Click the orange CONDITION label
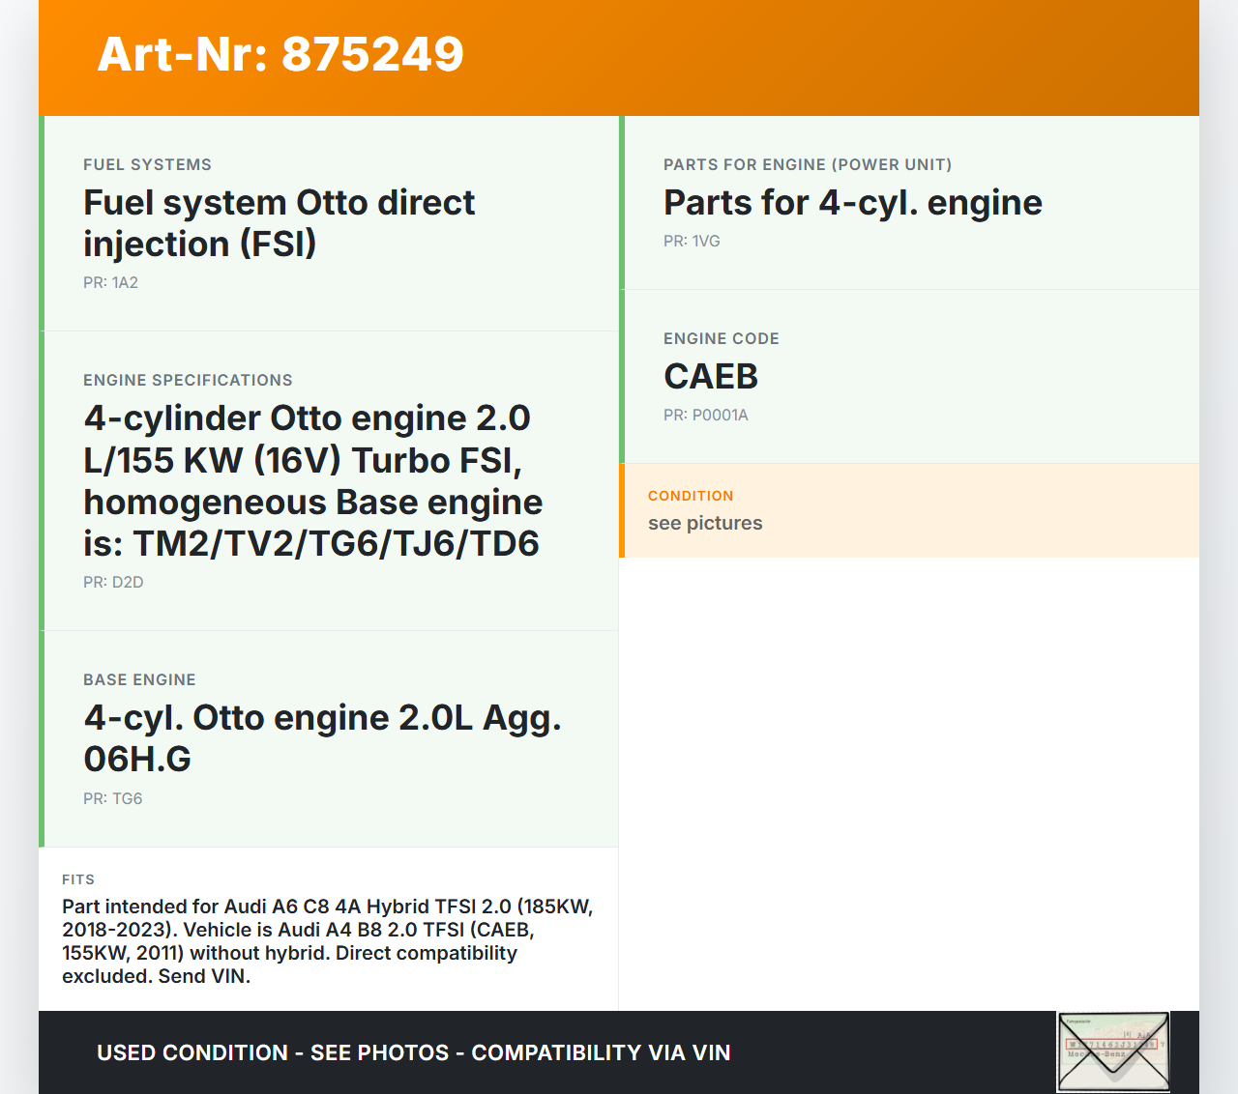Screen dimensions: 1238x1094 (691, 496)
